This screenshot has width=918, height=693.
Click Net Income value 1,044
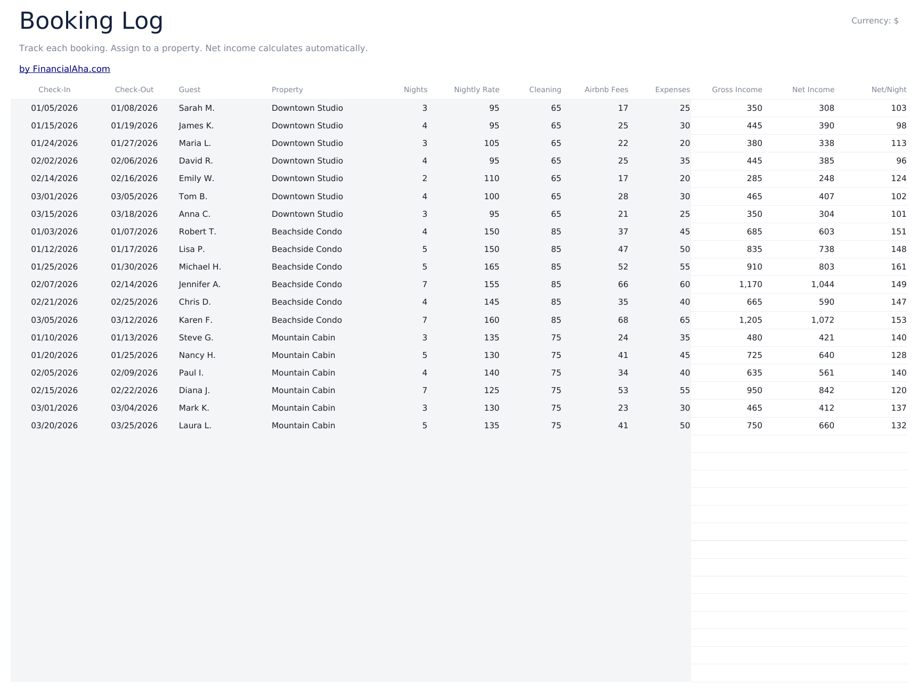point(823,284)
